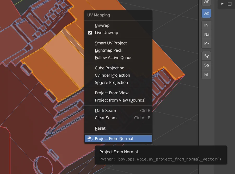Open the Ke sidebar tab
The image size is (235, 174).
click(x=206, y=44)
